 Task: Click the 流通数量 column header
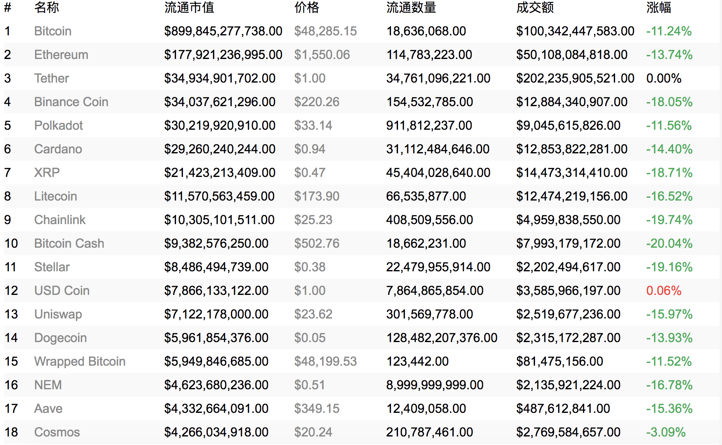[x=411, y=8]
